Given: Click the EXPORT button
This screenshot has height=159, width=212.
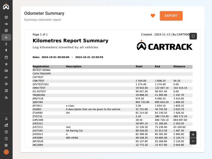Looking at the screenshot, I should [x=171, y=16].
